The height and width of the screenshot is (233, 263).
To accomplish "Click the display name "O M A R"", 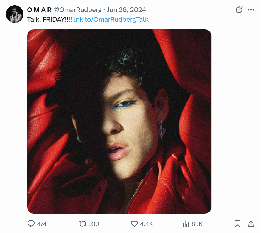I will pos(39,10).
